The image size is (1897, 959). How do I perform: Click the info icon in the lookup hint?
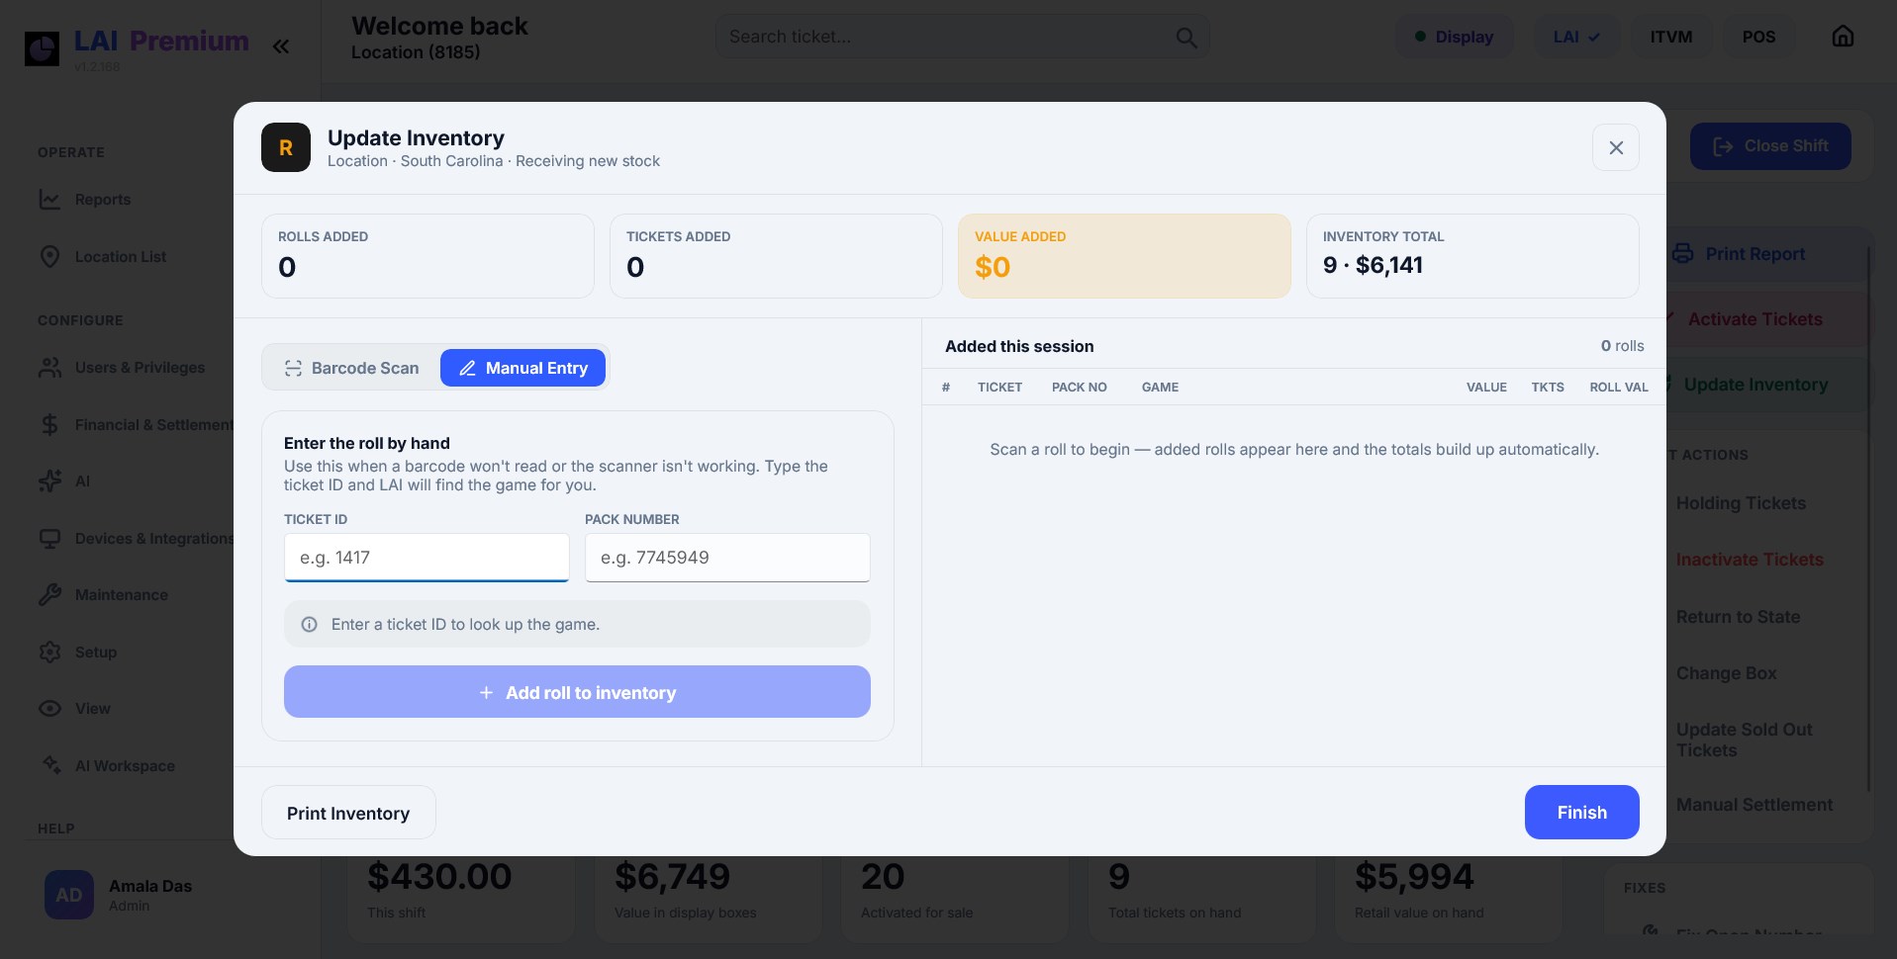310,625
